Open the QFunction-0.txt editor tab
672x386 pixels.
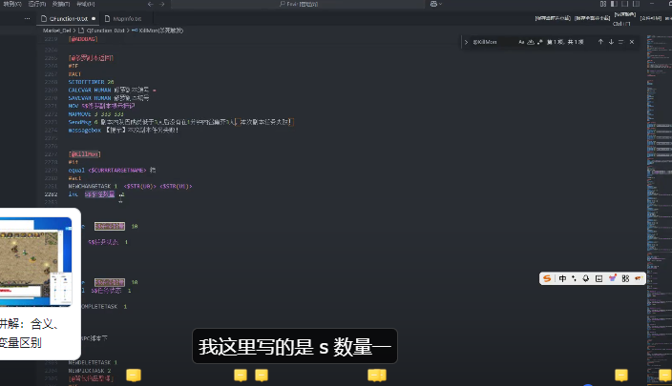[67, 18]
